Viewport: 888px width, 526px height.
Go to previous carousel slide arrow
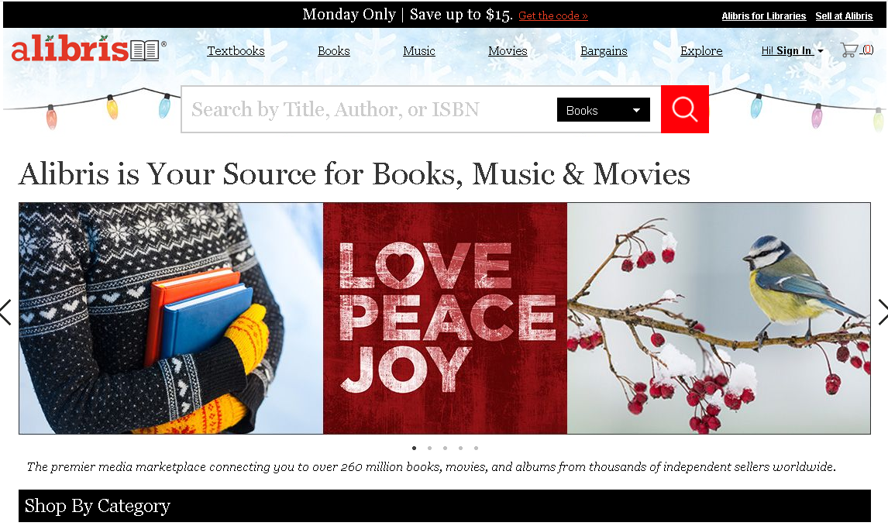coord(5,312)
